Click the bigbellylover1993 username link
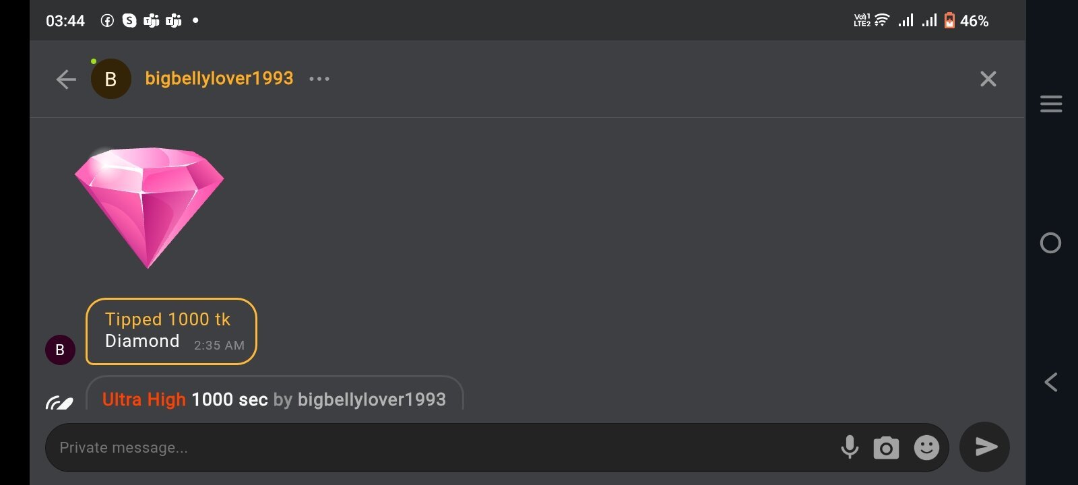 [219, 78]
